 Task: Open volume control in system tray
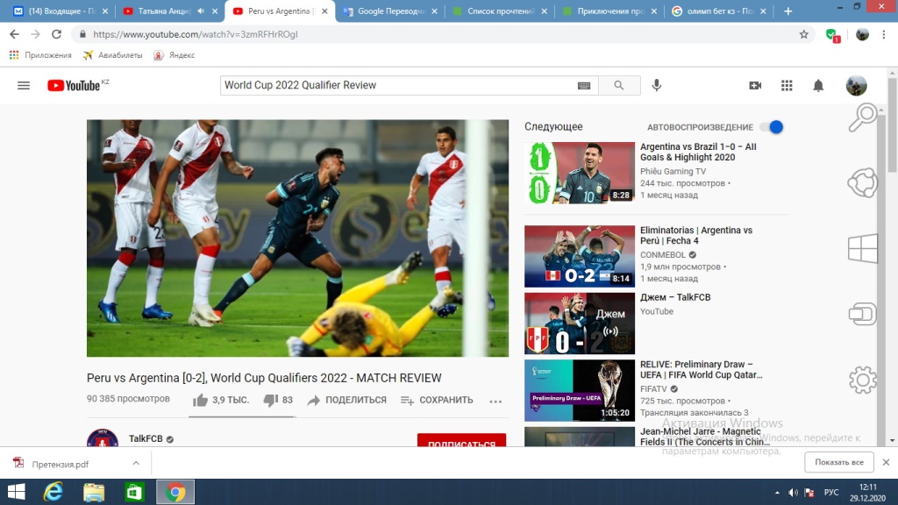(793, 493)
